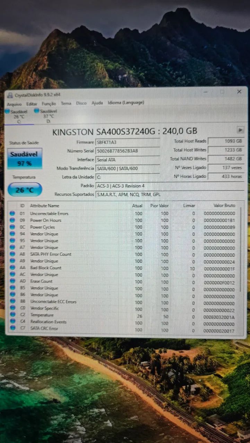This screenshot has height=443, width=250.
Task: Click the Valor Bruto column header
Action: coord(224,206)
